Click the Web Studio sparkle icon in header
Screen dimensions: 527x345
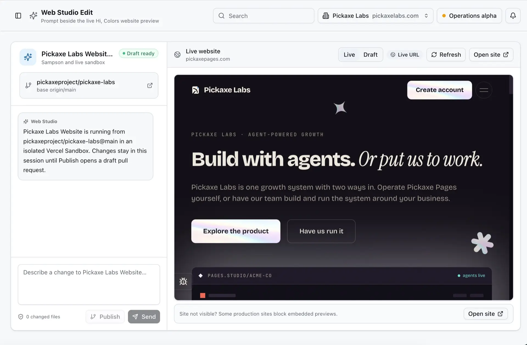point(33,16)
